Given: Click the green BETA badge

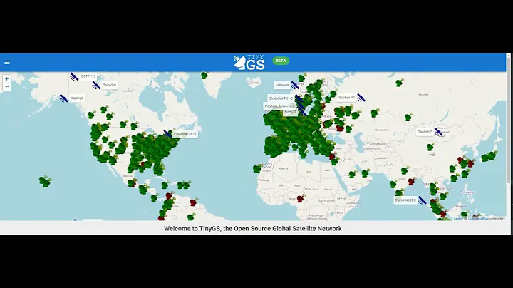Looking at the screenshot, I should (x=281, y=61).
